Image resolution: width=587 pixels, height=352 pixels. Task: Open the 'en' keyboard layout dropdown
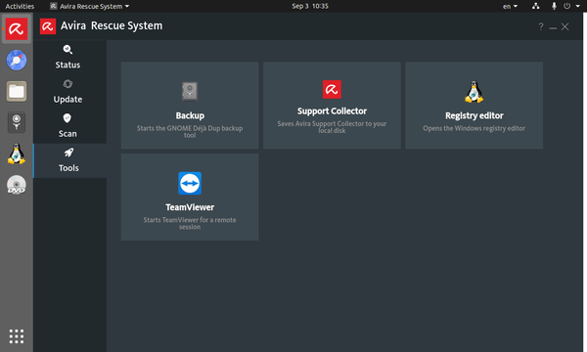point(510,6)
